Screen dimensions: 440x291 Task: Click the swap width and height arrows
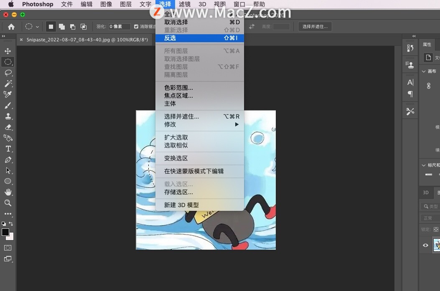[x=252, y=27]
